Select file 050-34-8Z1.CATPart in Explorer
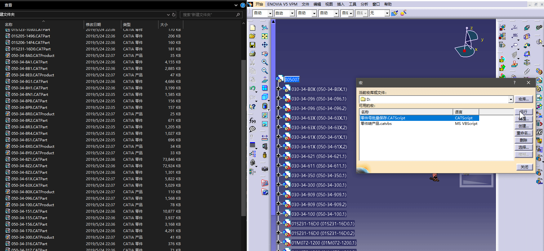This screenshot has width=544, height=251. [x=29, y=160]
